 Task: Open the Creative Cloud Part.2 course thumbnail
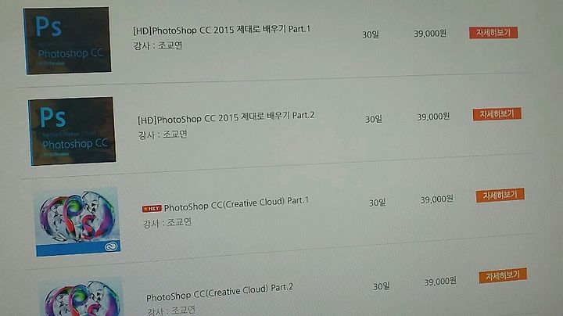click(x=81, y=297)
